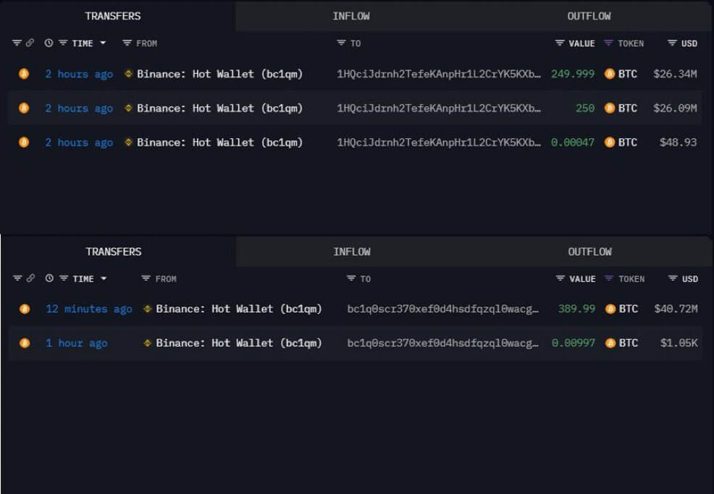714x494 pixels.
Task: Click '12 minutes ago' transaction time link
Action: point(89,309)
